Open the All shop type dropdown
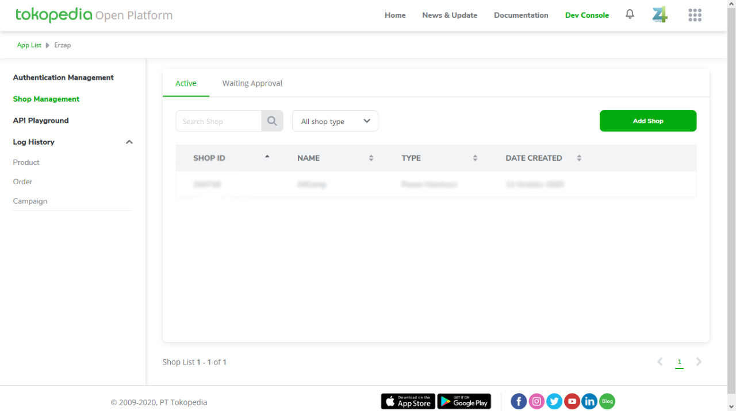 click(x=335, y=121)
